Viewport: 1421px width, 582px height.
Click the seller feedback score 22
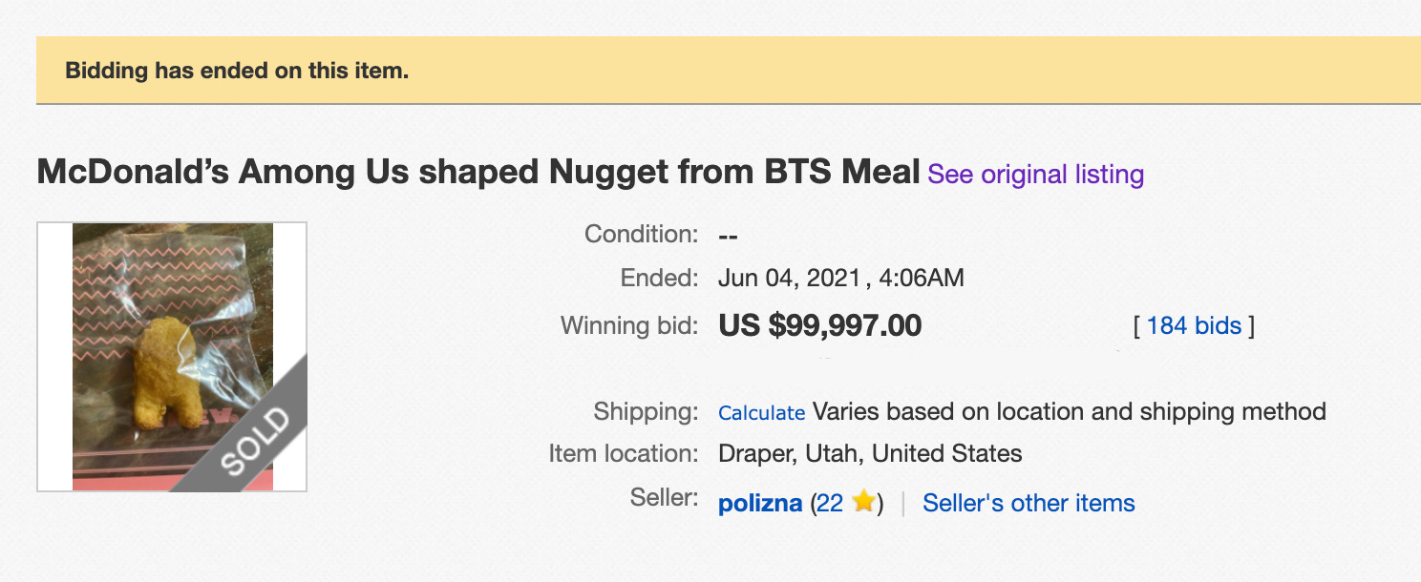pos(830,503)
